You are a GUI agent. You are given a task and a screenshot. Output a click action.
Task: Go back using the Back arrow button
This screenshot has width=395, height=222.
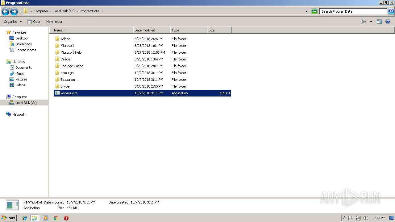click(x=5, y=12)
